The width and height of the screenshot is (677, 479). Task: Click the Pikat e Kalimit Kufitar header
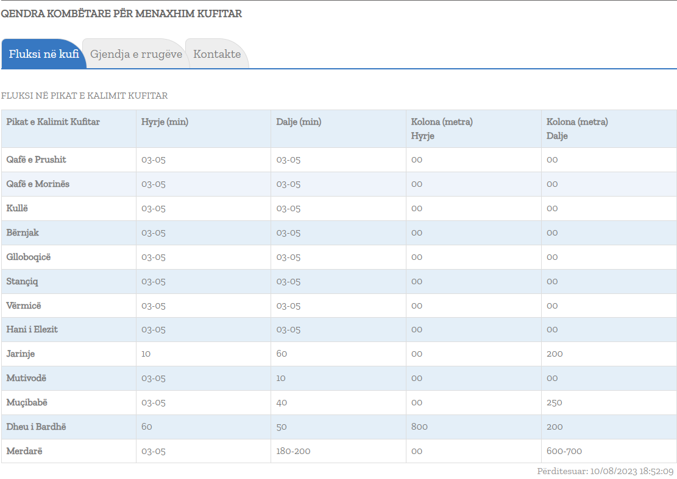coord(53,122)
